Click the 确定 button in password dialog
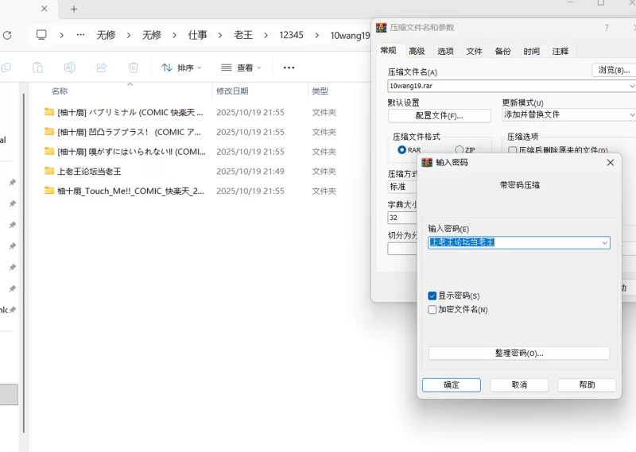 (451, 384)
